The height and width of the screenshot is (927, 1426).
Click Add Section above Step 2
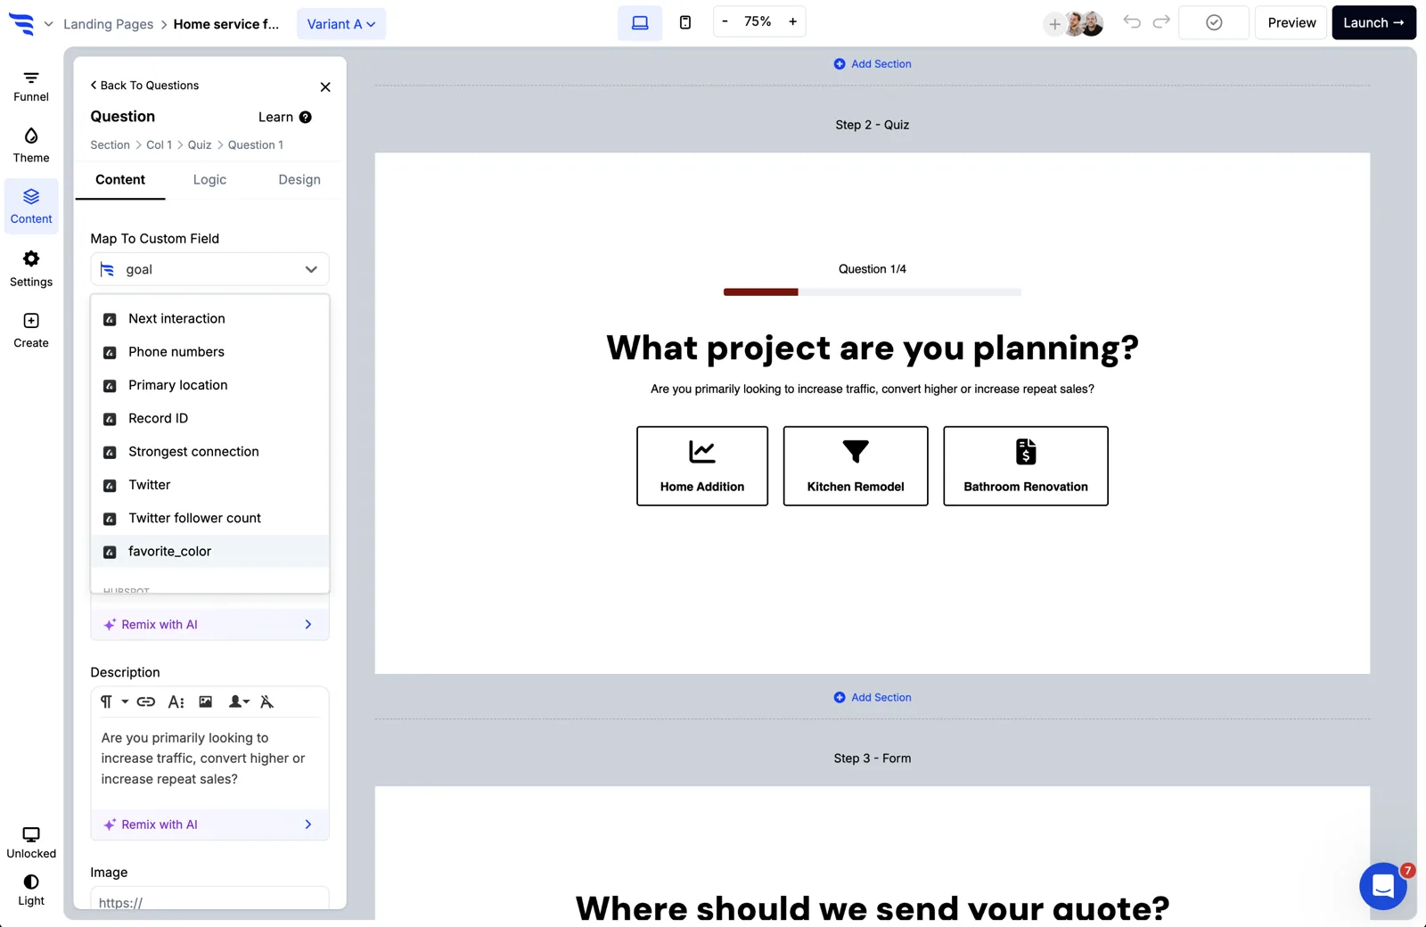873,64
